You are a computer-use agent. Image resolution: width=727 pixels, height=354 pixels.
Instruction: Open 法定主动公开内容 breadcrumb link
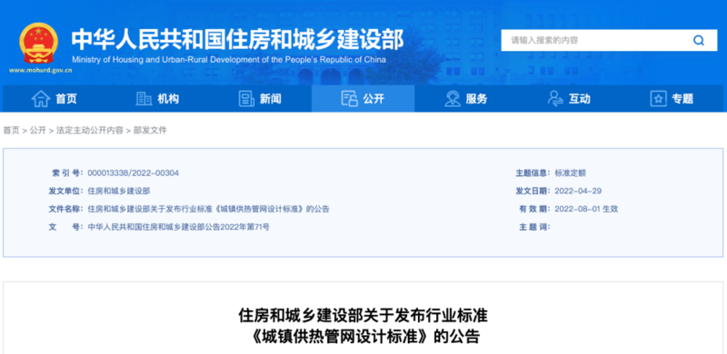click(x=90, y=131)
